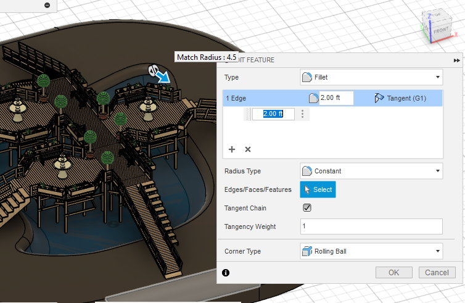
Task: Click the highlighted 2.00 ft radius field
Action: tap(273, 114)
